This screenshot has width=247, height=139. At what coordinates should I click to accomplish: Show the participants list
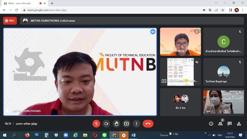click(220, 124)
